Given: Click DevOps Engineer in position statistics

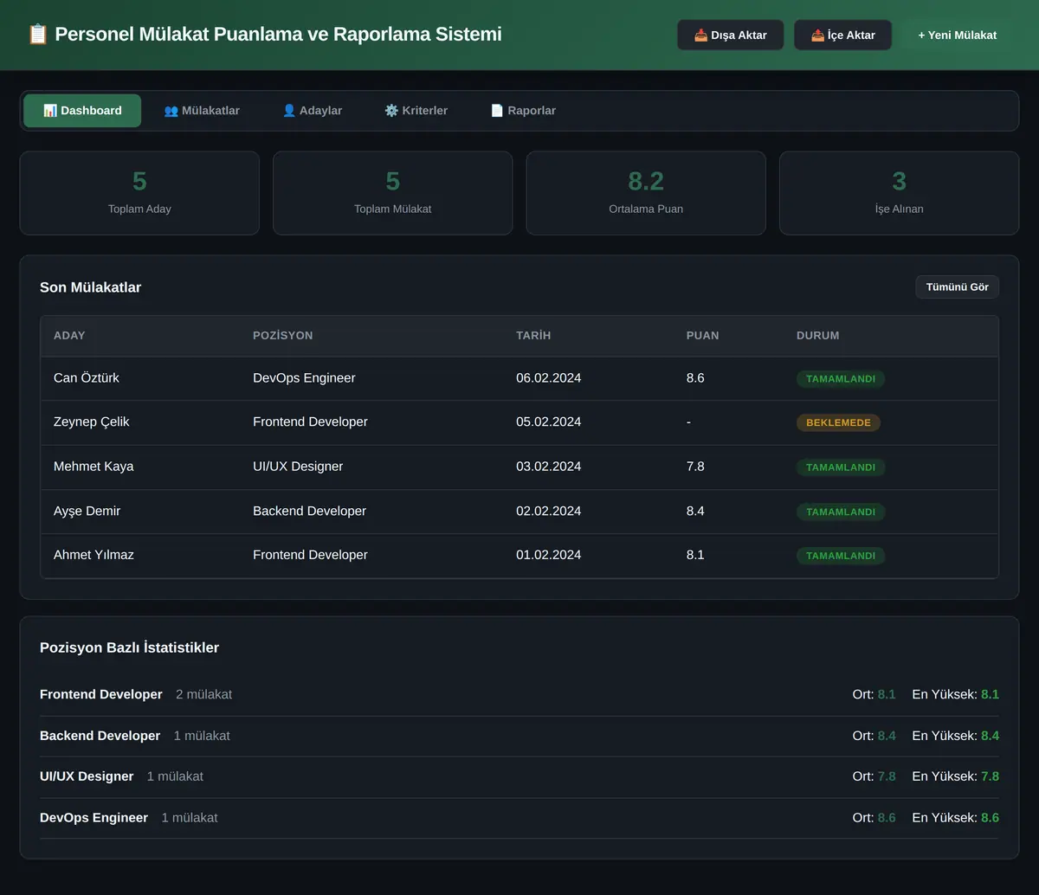Looking at the screenshot, I should [x=94, y=818].
